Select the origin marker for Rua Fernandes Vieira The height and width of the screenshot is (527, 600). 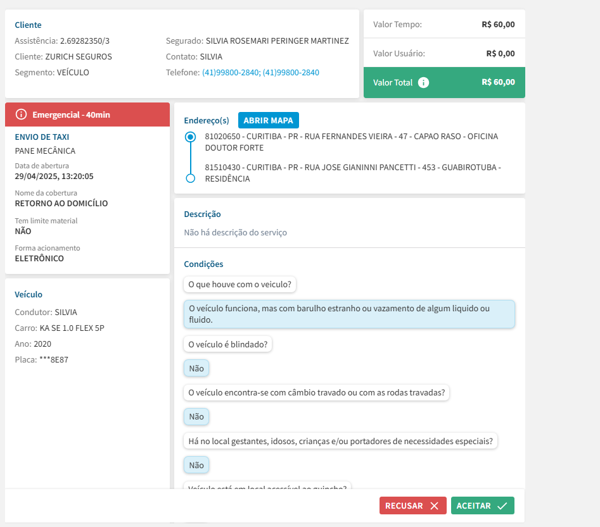(190, 137)
